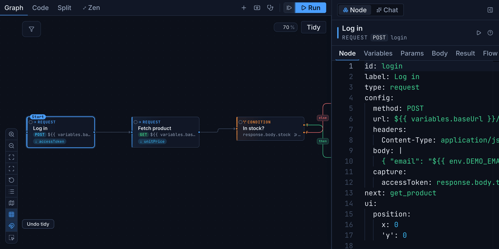Click the zoom in magnifier icon
The width and height of the screenshot is (499, 249).
[x=11, y=135]
